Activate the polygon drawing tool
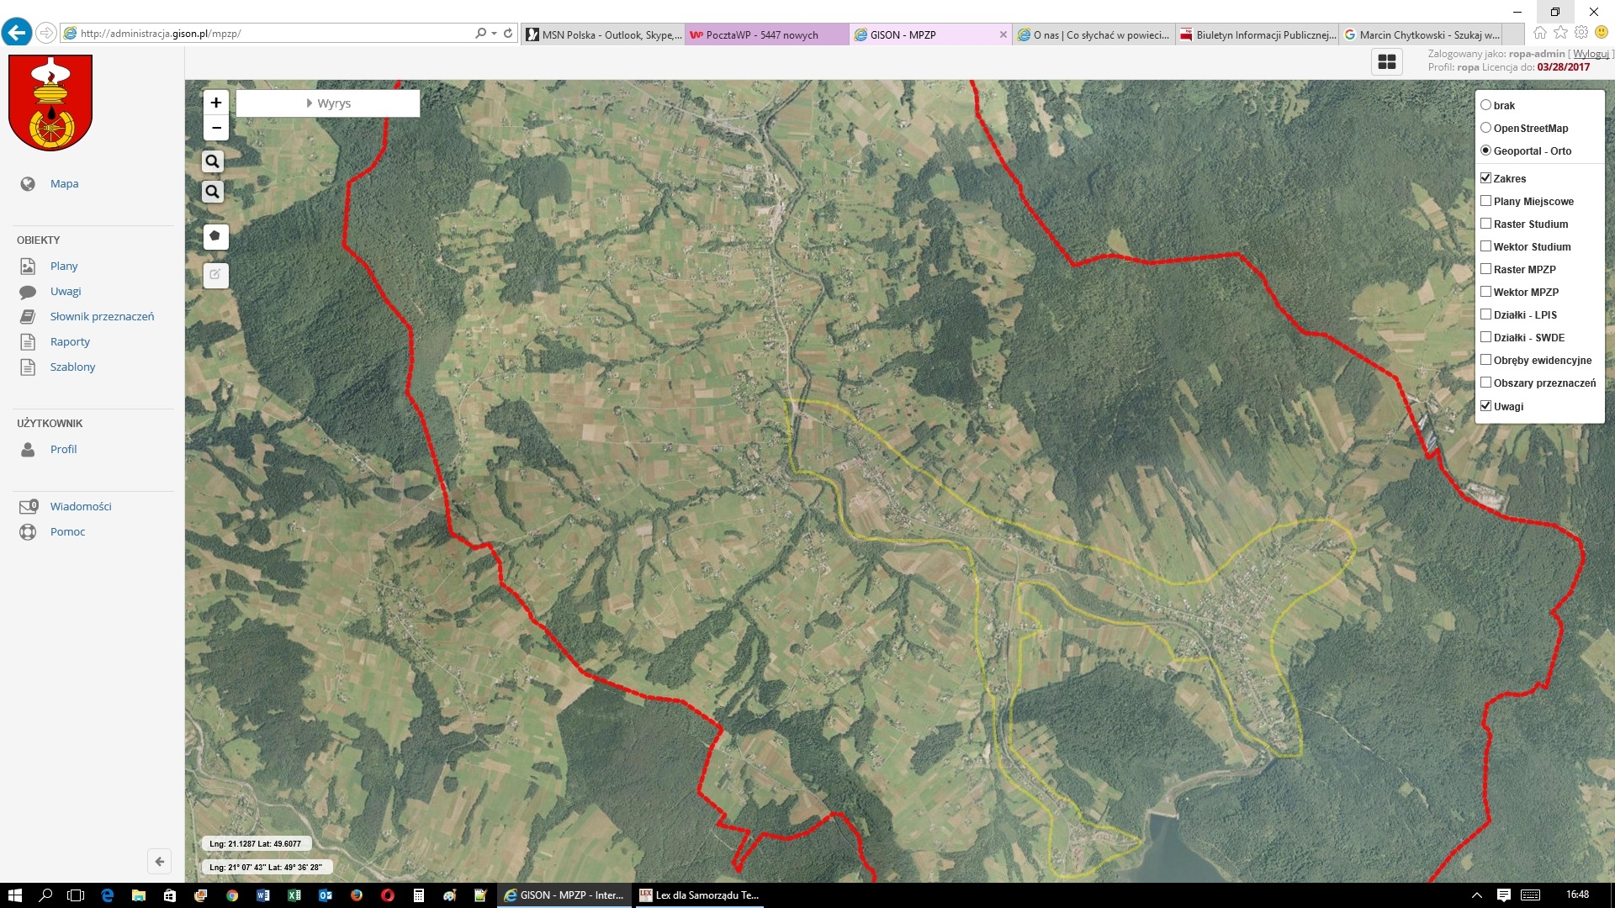 215,236
